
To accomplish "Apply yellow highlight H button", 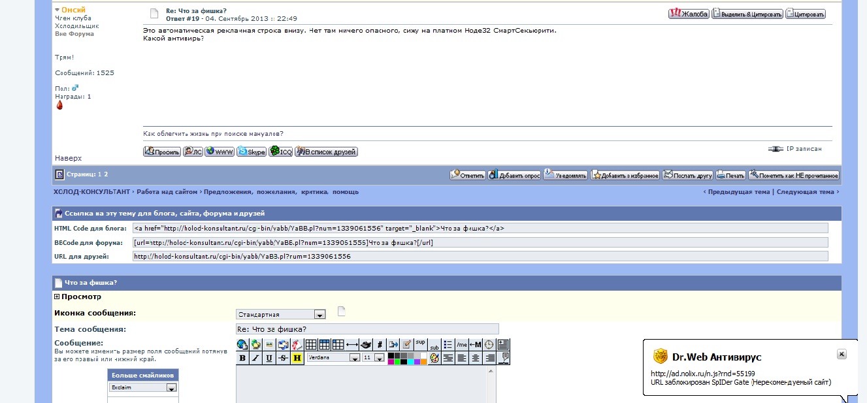I will coord(297,358).
